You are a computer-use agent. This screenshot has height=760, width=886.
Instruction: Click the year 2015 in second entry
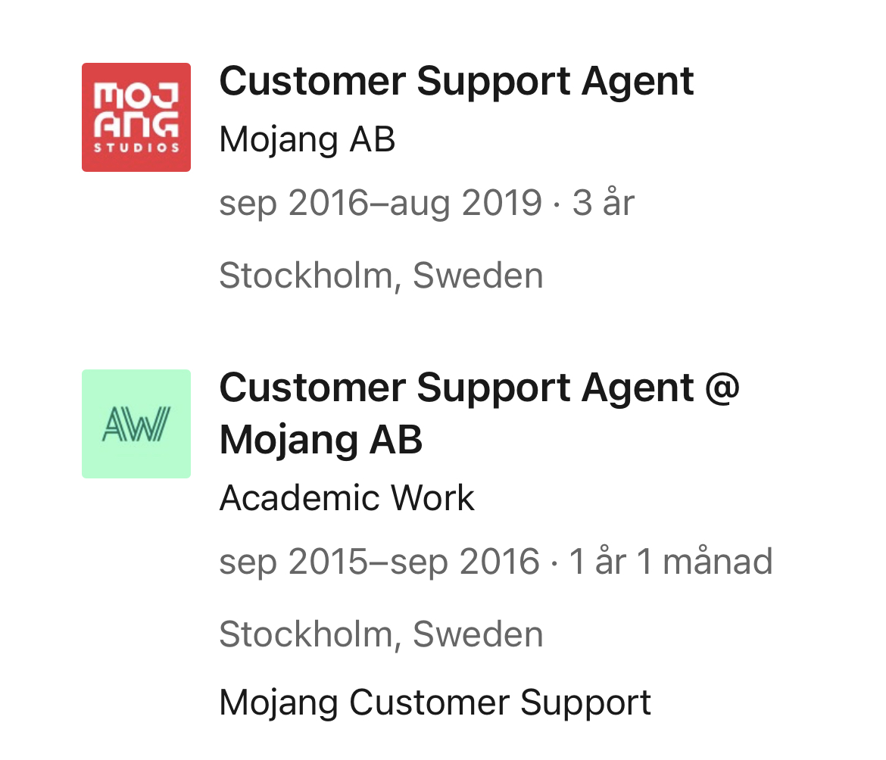click(x=329, y=562)
